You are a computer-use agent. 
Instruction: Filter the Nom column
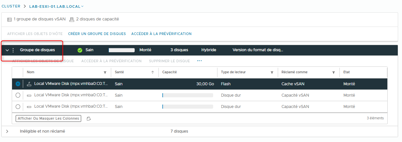click(105, 73)
